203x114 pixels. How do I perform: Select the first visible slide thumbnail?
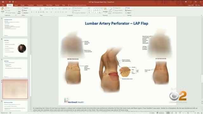15,27
